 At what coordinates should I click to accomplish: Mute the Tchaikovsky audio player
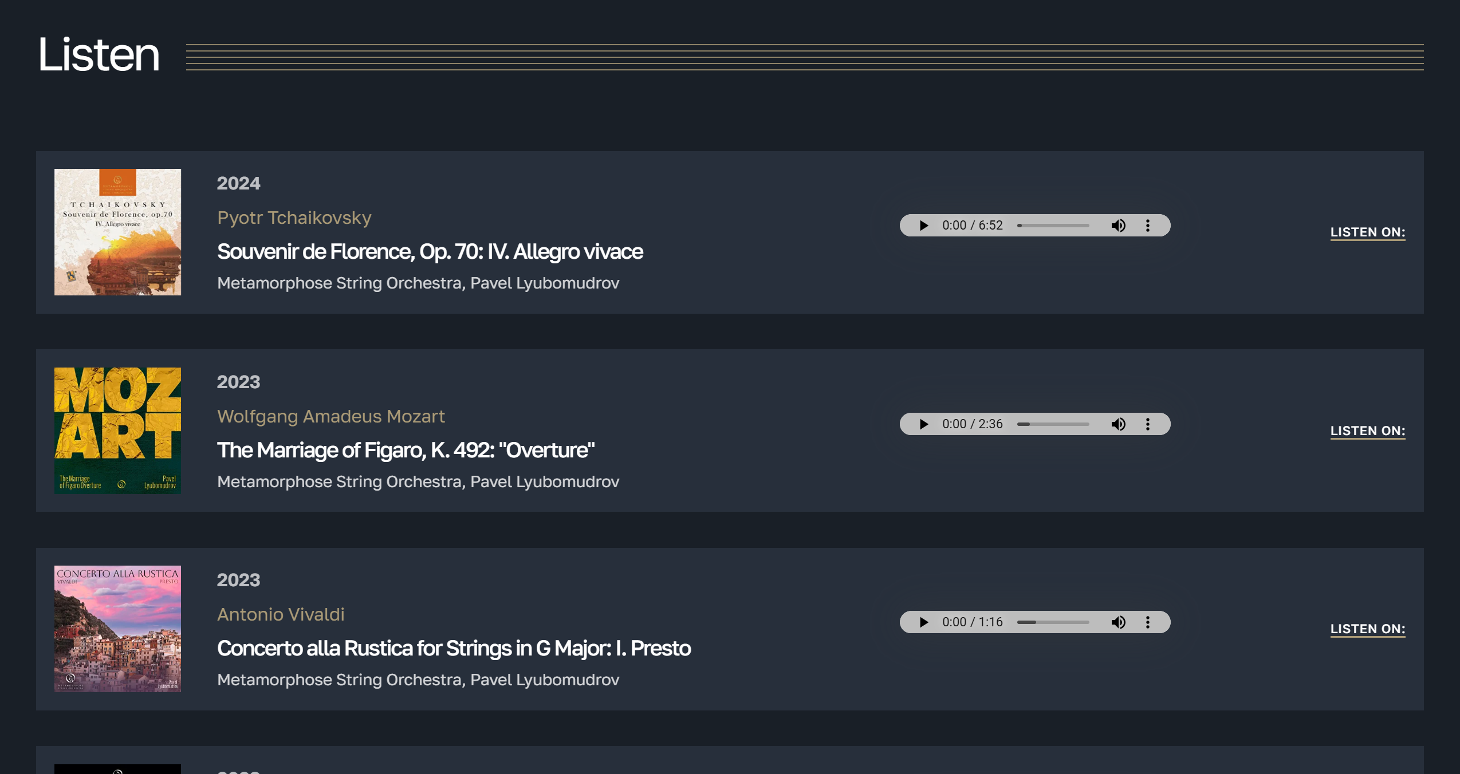tap(1118, 226)
